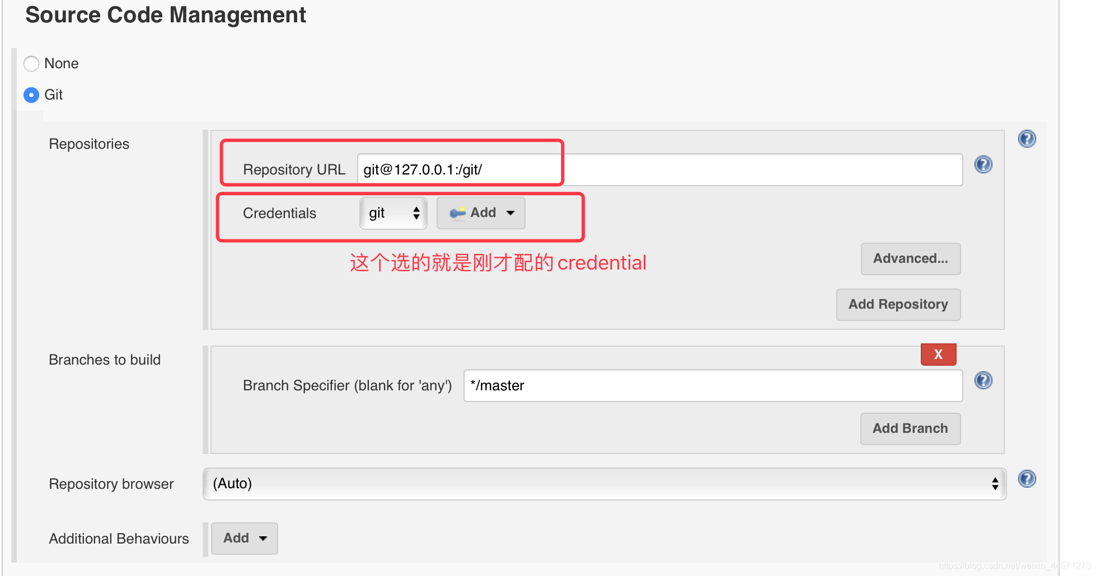1096x576 pixels.
Task: Click the Git option label
Action: click(x=53, y=95)
